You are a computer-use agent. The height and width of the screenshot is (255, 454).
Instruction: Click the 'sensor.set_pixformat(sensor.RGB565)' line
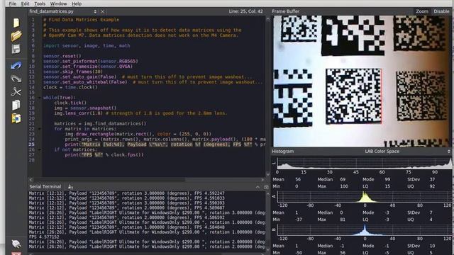tap(91, 62)
